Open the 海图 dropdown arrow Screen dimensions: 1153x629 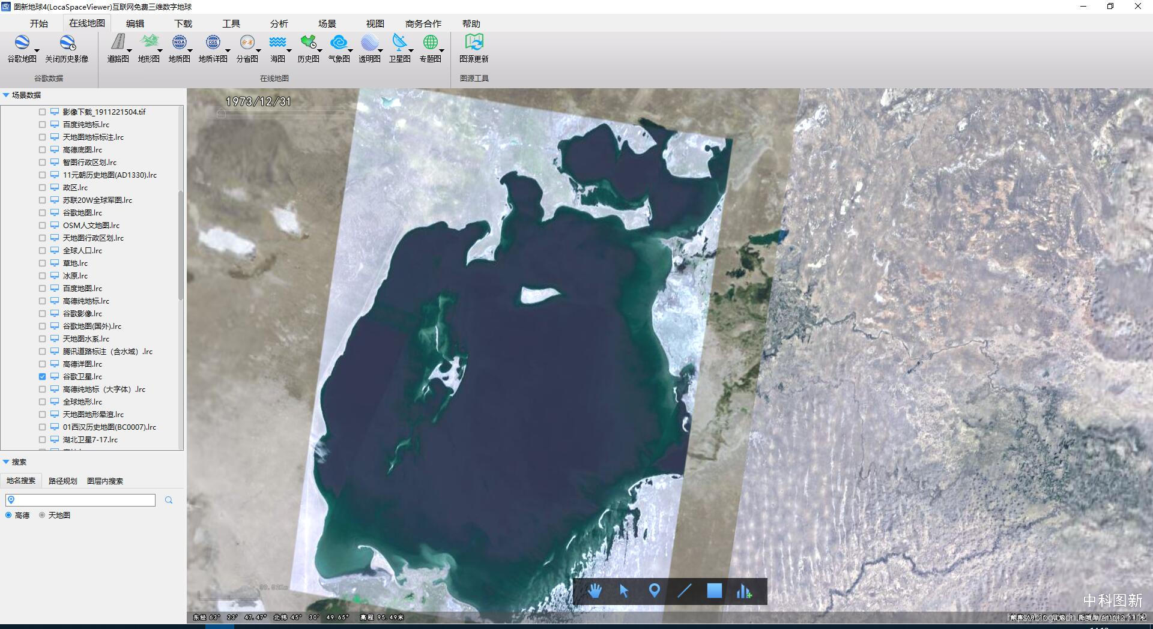[x=289, y=50]
